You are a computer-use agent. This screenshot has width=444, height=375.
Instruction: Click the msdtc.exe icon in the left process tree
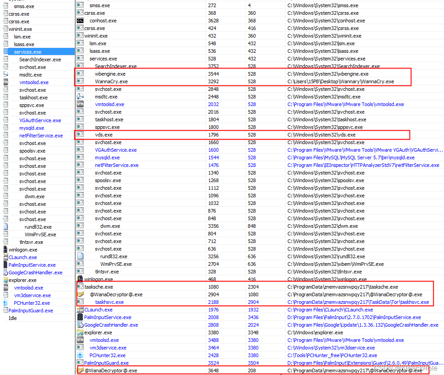(6, 74)
